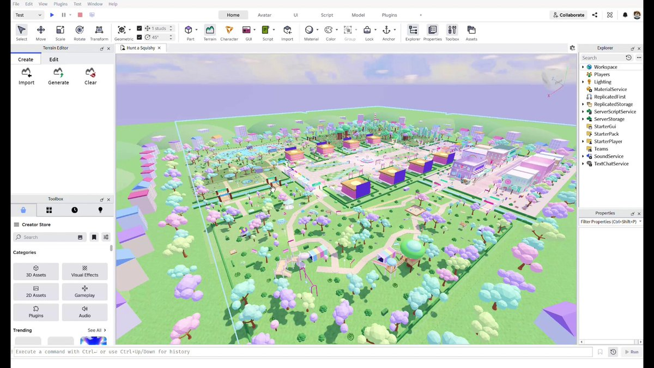This screenshot has height=368, width=654.
Task: Switch to the Avatar ribbon tab
Action: (265, 15)
